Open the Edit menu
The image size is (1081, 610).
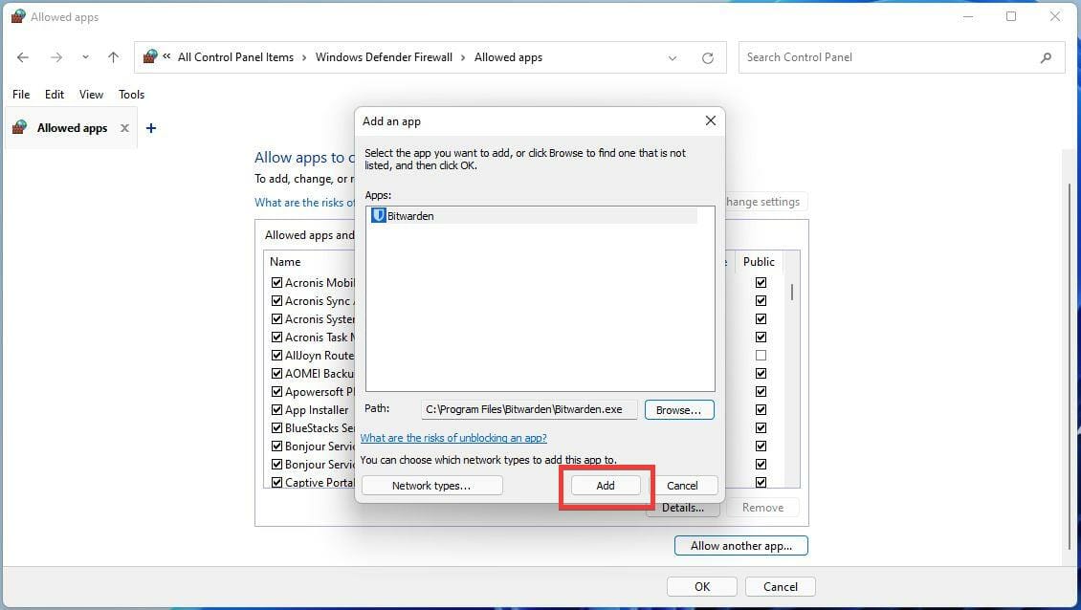[x=55, y=95]
